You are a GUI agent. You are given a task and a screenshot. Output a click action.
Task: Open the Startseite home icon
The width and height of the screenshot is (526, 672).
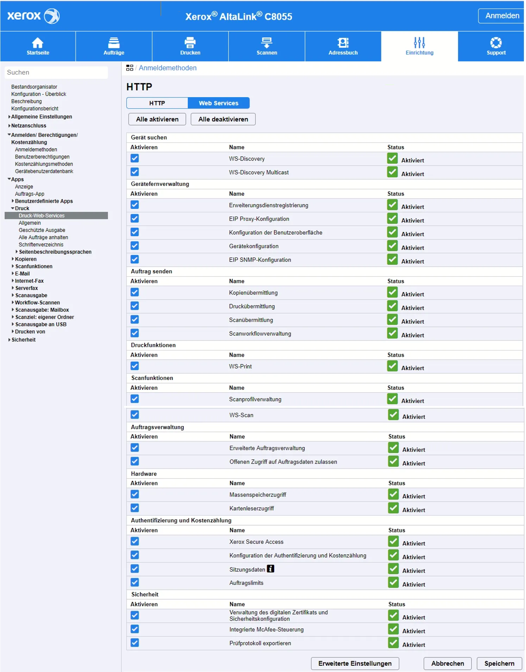38,43
